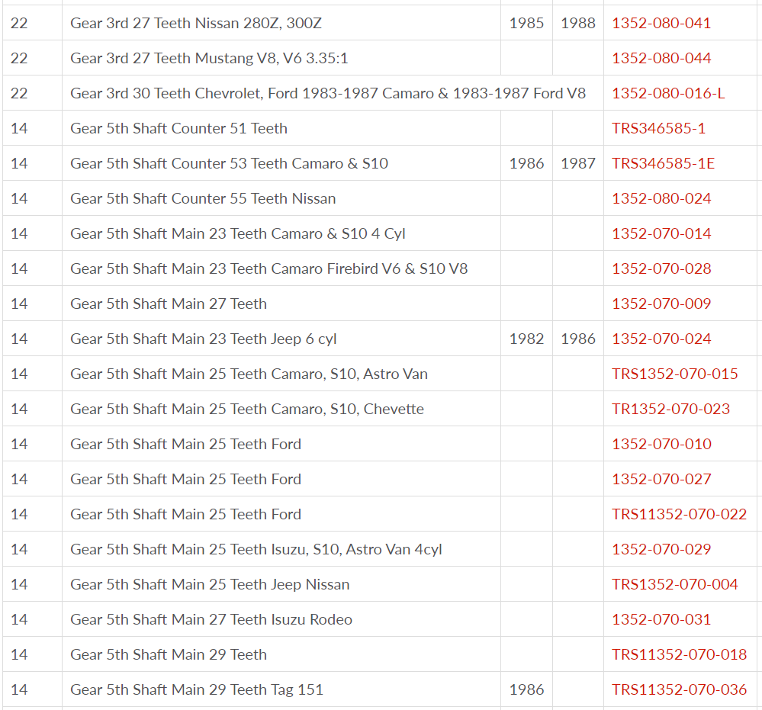
Task: Click part link TRS346585-1
Action: pyautogui.click(x=658, y=128)
